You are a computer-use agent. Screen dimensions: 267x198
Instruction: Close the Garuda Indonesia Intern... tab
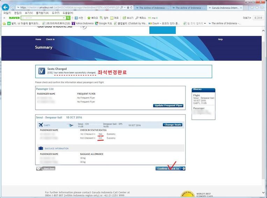click(x=241, y=8)
